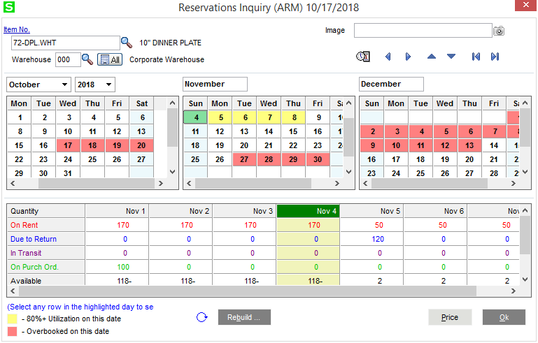Close the Reservations Inquiry window

pyautogui.click(x=525, y=5)
